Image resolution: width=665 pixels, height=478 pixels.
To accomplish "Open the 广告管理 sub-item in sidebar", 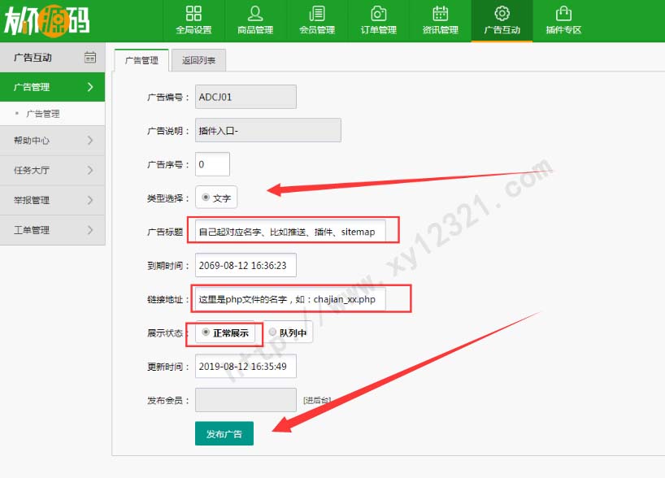I will [x=43, y=114].
